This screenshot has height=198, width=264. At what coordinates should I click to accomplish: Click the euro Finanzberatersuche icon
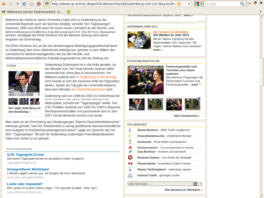point(130,136)
